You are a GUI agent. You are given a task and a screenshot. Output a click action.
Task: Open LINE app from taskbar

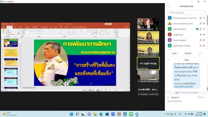pyautogui.click(x=131, y=114)
